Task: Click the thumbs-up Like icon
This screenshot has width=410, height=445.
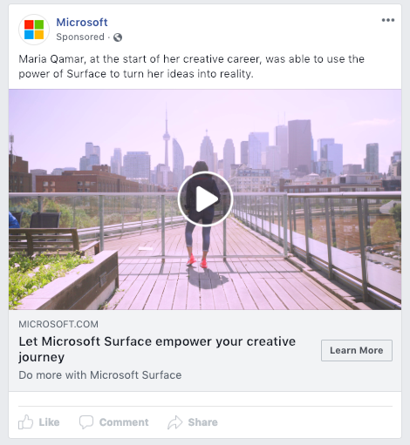Action: click(25, 421)
